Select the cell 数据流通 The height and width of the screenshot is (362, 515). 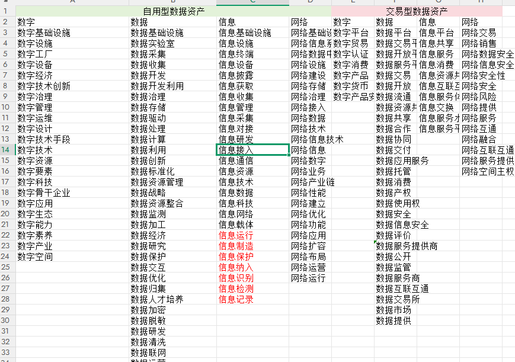pos(395,97)
